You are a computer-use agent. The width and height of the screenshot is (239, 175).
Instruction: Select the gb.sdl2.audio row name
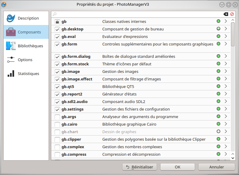click(x=75, y=102)
